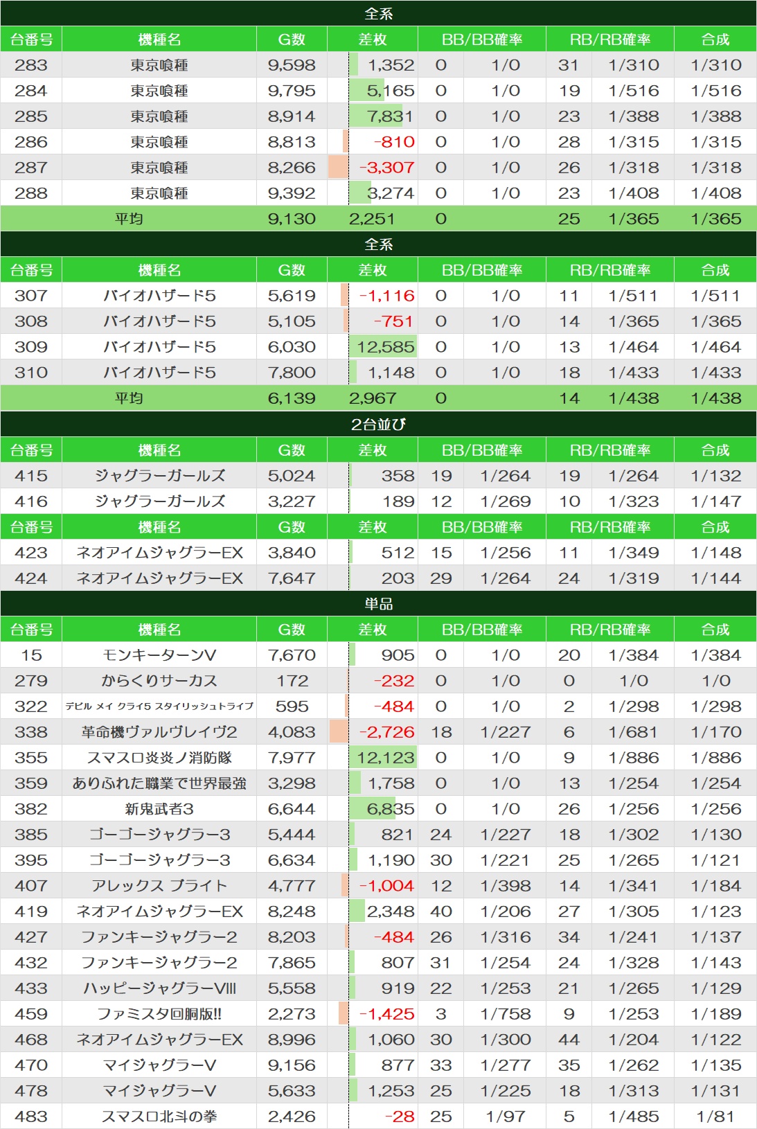Click the 2,967 average difference value

coord(373,398)
